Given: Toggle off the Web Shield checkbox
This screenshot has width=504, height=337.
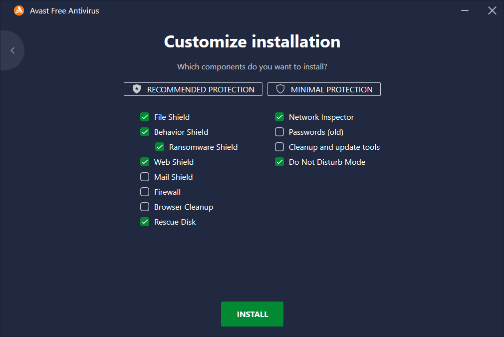Looking at the screenshot, I should 145,162.
